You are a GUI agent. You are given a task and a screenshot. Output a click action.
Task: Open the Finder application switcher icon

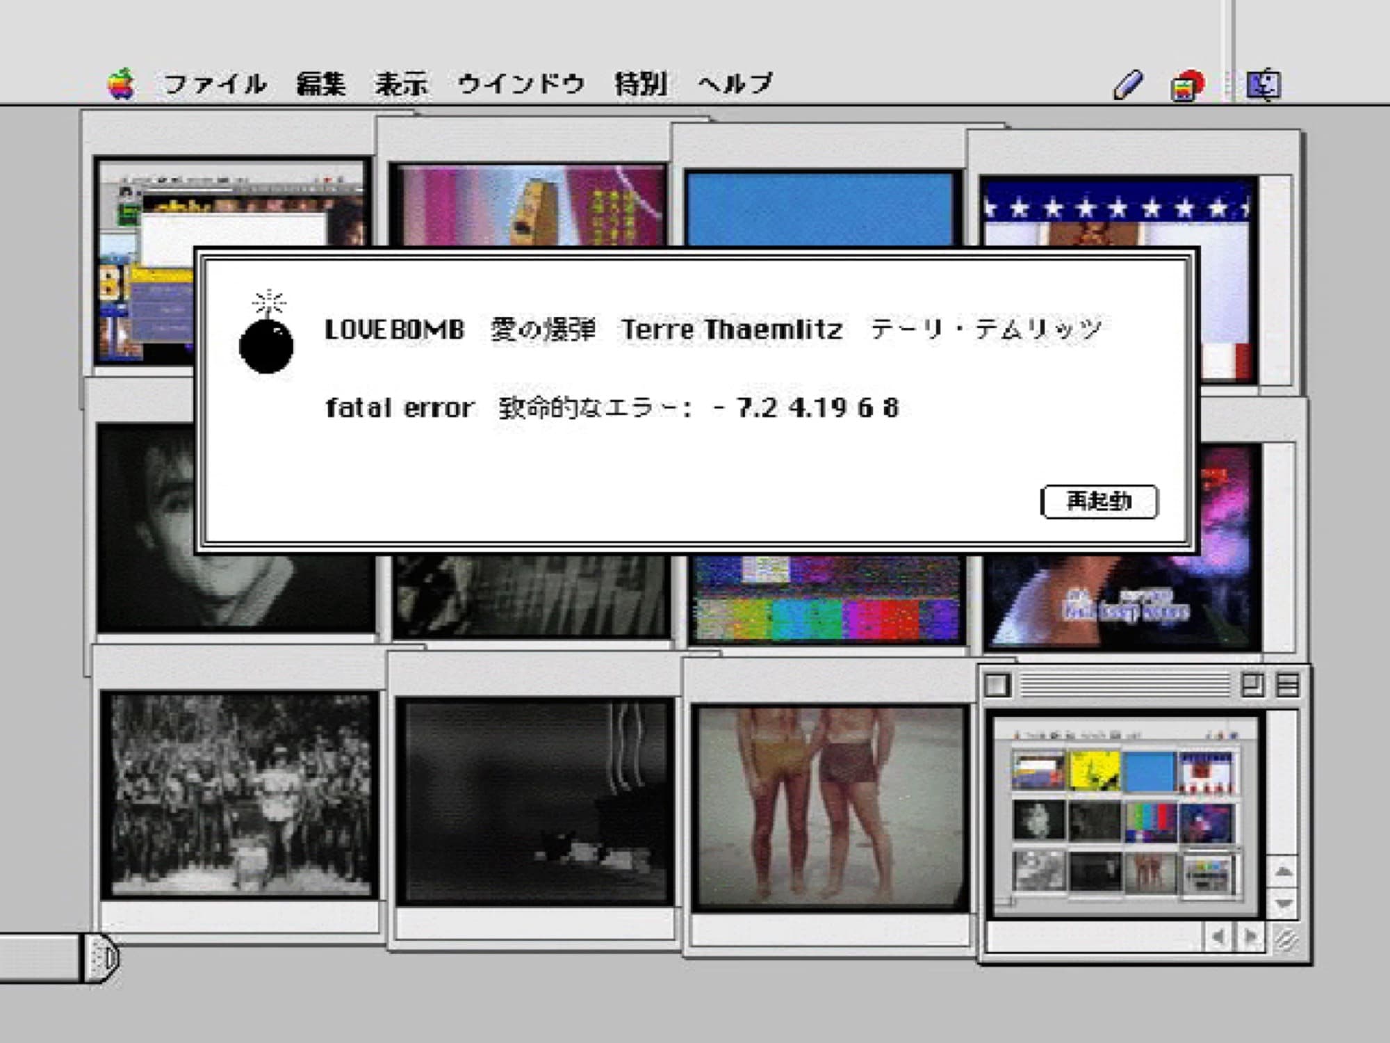click(x=1263, y=86)
